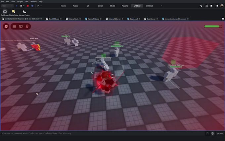Close the DashLocal tab
This screenshot has height=141, width=225.
(139, 19)
